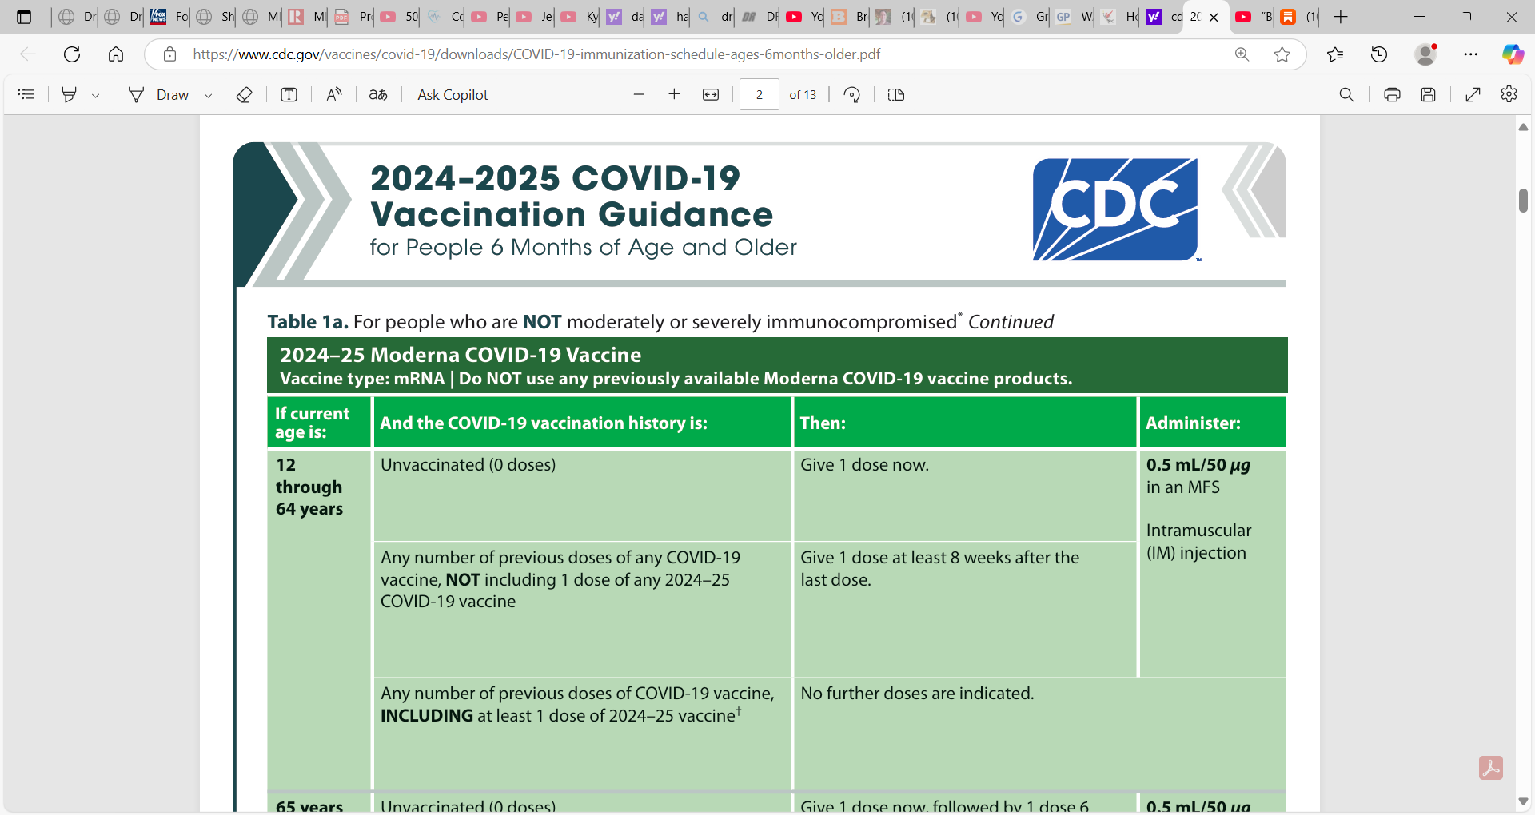Add this page to favorites star
This screenshot has width=1535, height=815.
[x=1282, y=54]
